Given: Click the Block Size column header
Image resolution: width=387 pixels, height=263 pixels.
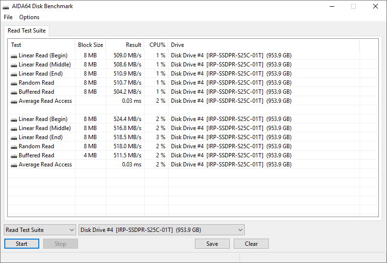Looking at the screenshot, I should pyautogui.click(x=91, y=45).
